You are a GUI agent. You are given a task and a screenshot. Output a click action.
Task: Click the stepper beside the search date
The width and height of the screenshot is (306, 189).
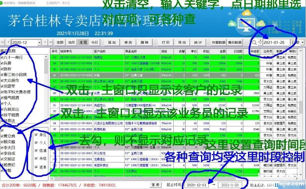[260, 42]
